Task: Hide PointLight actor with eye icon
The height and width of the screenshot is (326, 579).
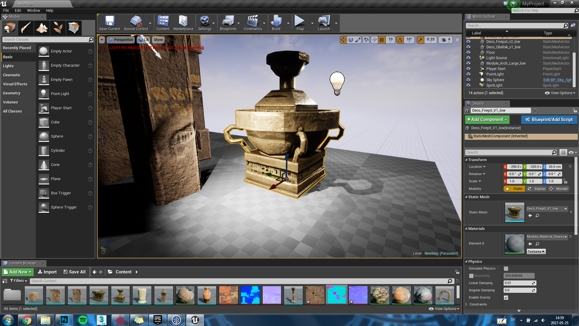Action: click(x=468, y=74)
